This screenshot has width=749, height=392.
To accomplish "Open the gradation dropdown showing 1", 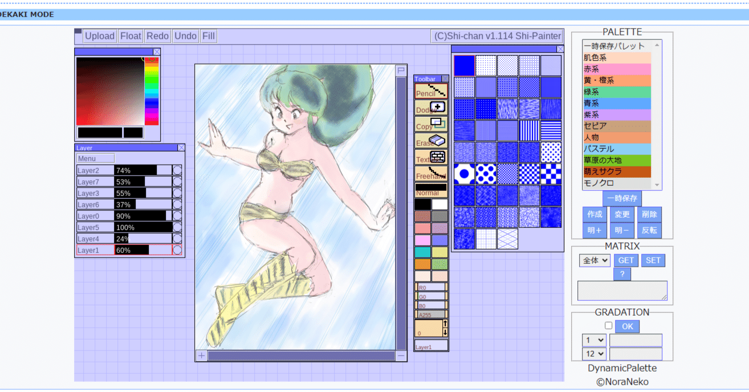I will point(594,340).
